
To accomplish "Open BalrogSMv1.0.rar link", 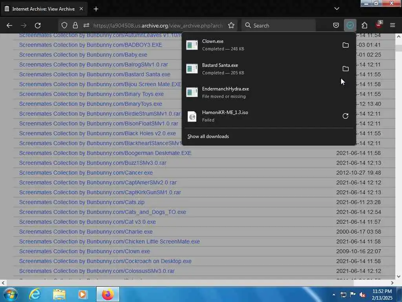I will coord(93,64).
